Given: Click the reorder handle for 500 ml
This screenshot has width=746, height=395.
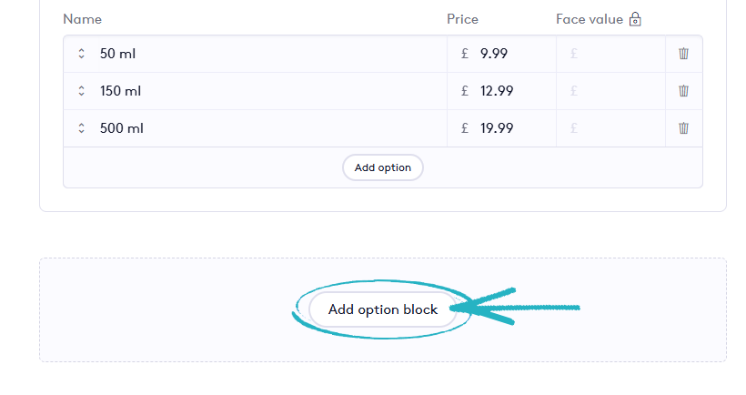Looking at the screenshot, I should coord(81,128).
